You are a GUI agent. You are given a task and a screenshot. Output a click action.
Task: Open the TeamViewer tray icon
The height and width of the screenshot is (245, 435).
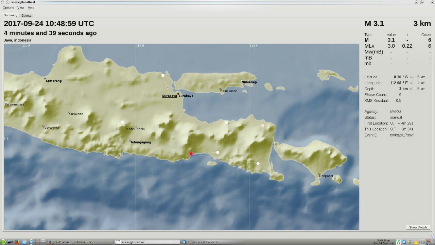coord(404,242)
